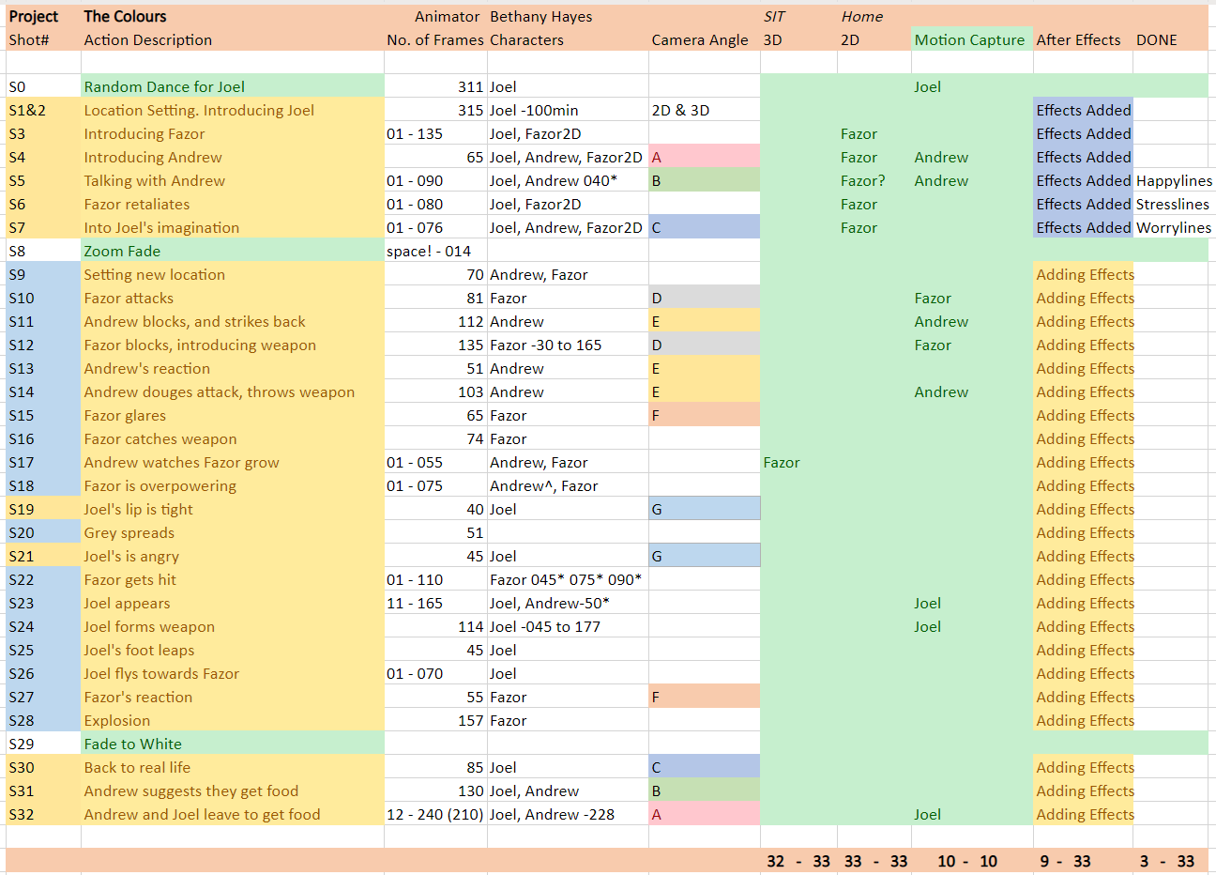This screenshot has width=1216, height=875.
Task: Select the 'Fazor glares' cell
Action: 233,415
